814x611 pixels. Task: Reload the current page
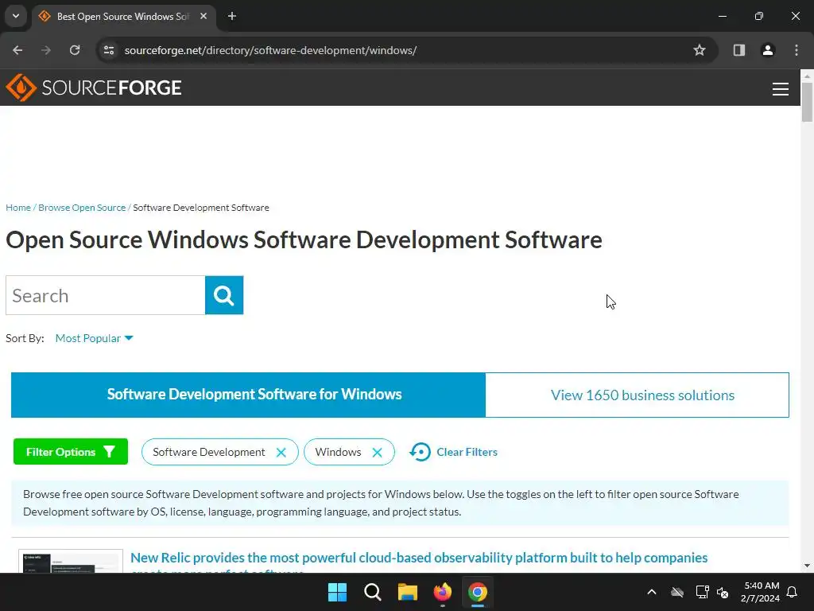[x=75, y=50]
